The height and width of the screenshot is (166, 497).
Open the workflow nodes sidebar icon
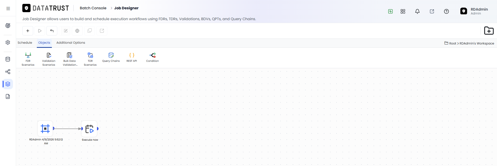pos(8,72)
